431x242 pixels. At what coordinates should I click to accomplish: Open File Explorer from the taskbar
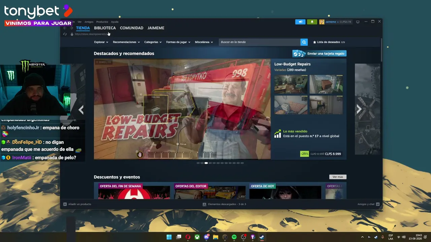(x=216, y=237)
